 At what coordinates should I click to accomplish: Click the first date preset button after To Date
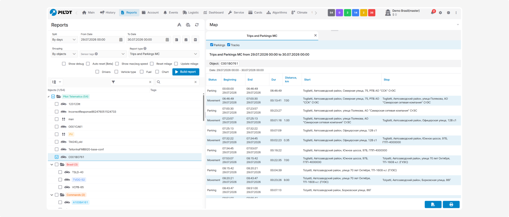tap(177, 40)
